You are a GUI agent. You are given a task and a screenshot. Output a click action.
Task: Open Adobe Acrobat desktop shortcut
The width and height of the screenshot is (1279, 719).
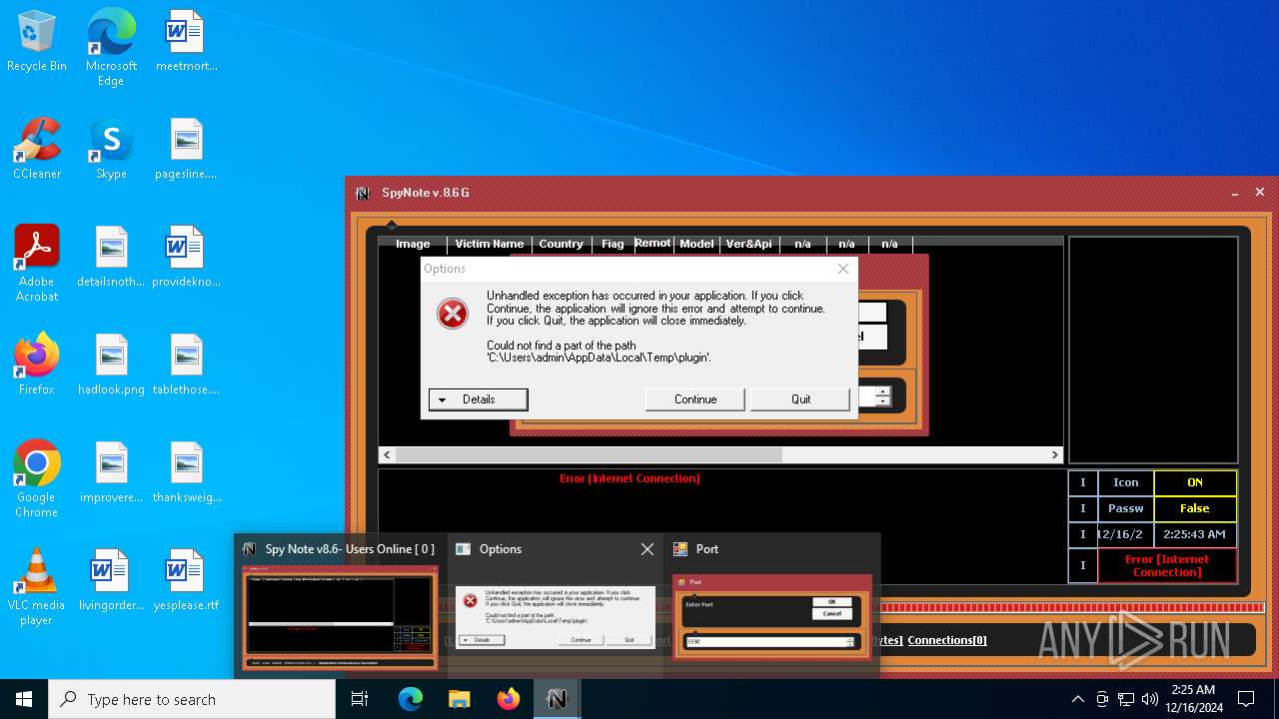(37, 264)
